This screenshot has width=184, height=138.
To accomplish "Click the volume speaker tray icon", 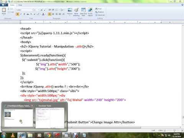I will coord(169,135).
